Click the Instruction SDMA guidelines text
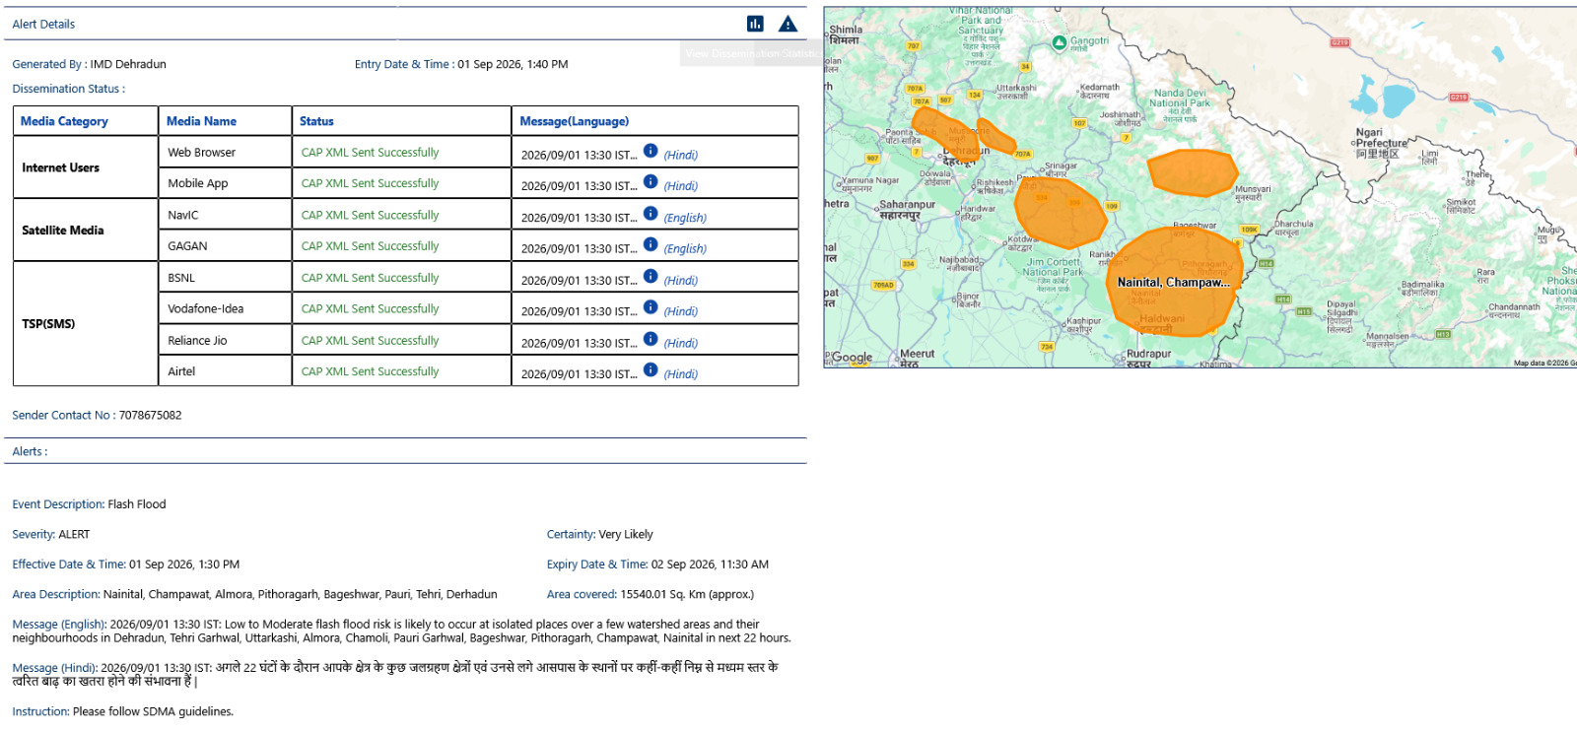 [x=123, y=711]
